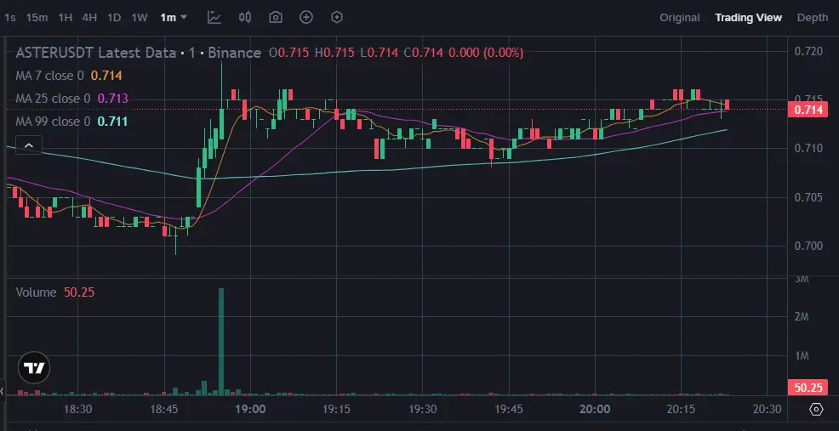Select the MA 7 close indicator label

point(49,76)
